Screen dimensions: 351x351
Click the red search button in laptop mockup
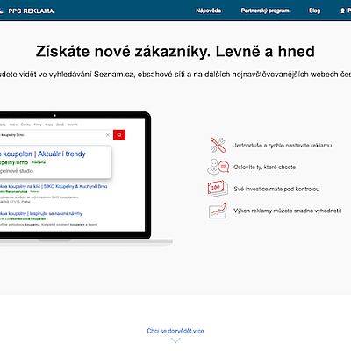click(119, 135)
